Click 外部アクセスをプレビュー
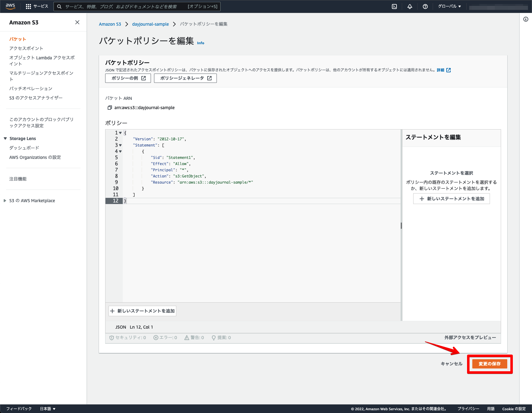The height and width of the screenshot is (413, 532). coord(470,338)
